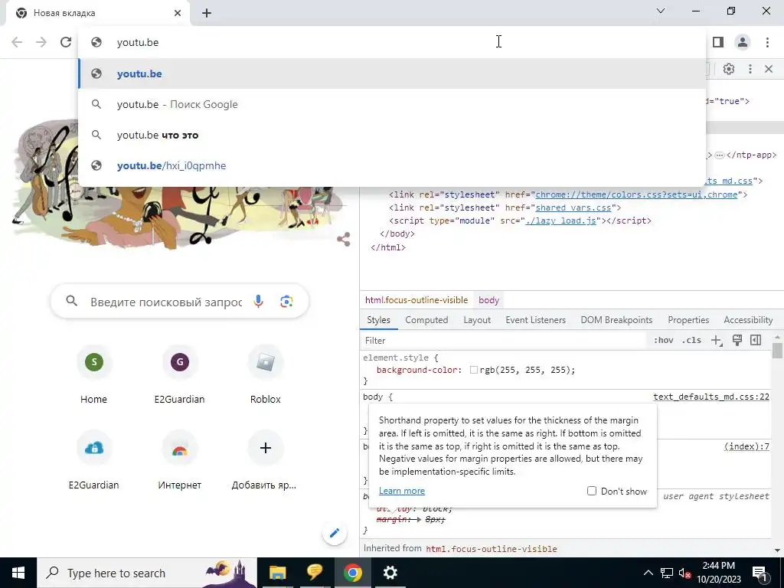The image size is (784, 588).
Task: Click the Styles pane scrollbar thumb
Action: pyautogui.click(x=776, y=351)
